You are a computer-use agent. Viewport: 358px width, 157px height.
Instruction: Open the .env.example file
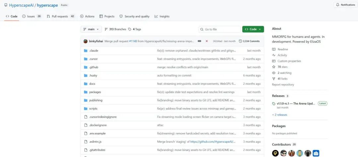[97, 133]
